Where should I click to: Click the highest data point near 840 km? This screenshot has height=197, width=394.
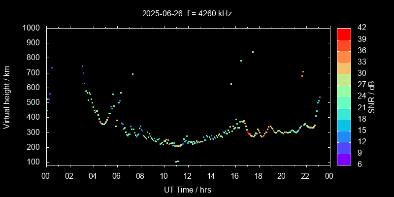[253, 52]
